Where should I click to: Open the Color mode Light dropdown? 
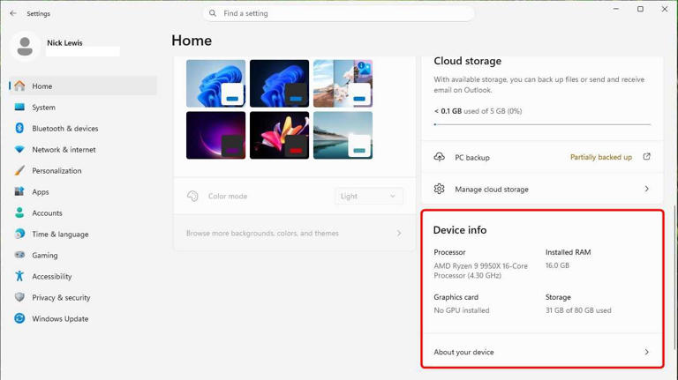[x=369, y=196]
